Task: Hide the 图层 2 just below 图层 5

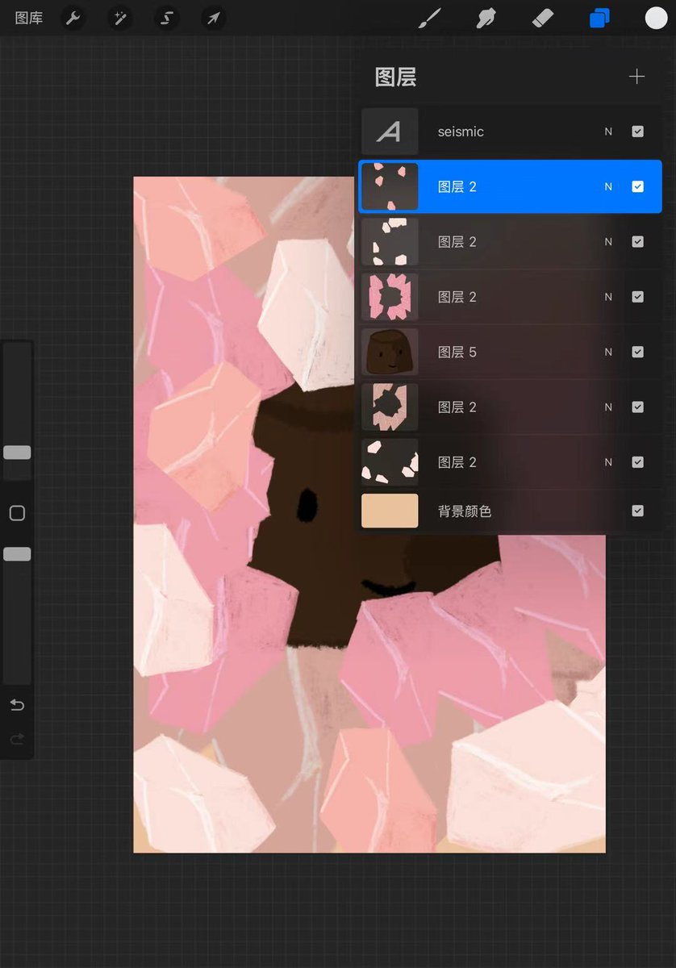Action: pyautogui.click(x=637, y=407)
